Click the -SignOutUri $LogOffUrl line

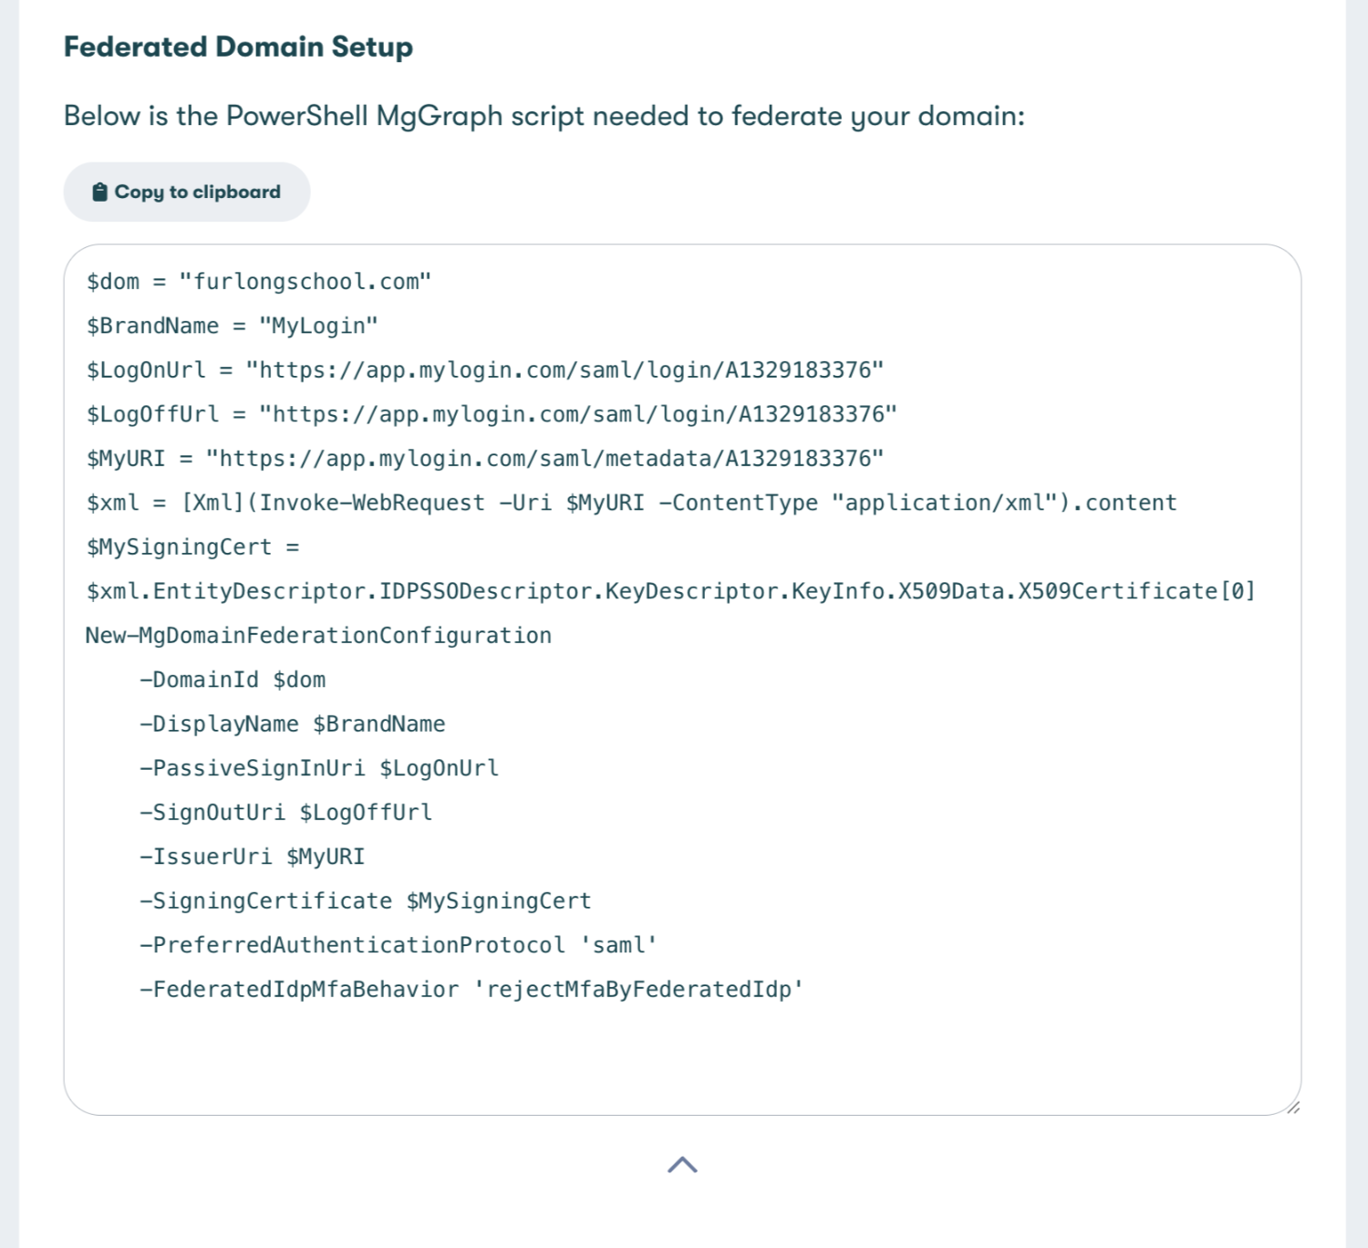(x=285, y=813)
